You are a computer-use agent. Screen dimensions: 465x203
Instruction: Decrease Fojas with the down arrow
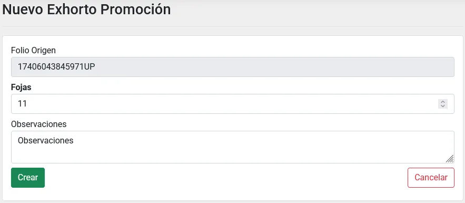pos(443,106)
